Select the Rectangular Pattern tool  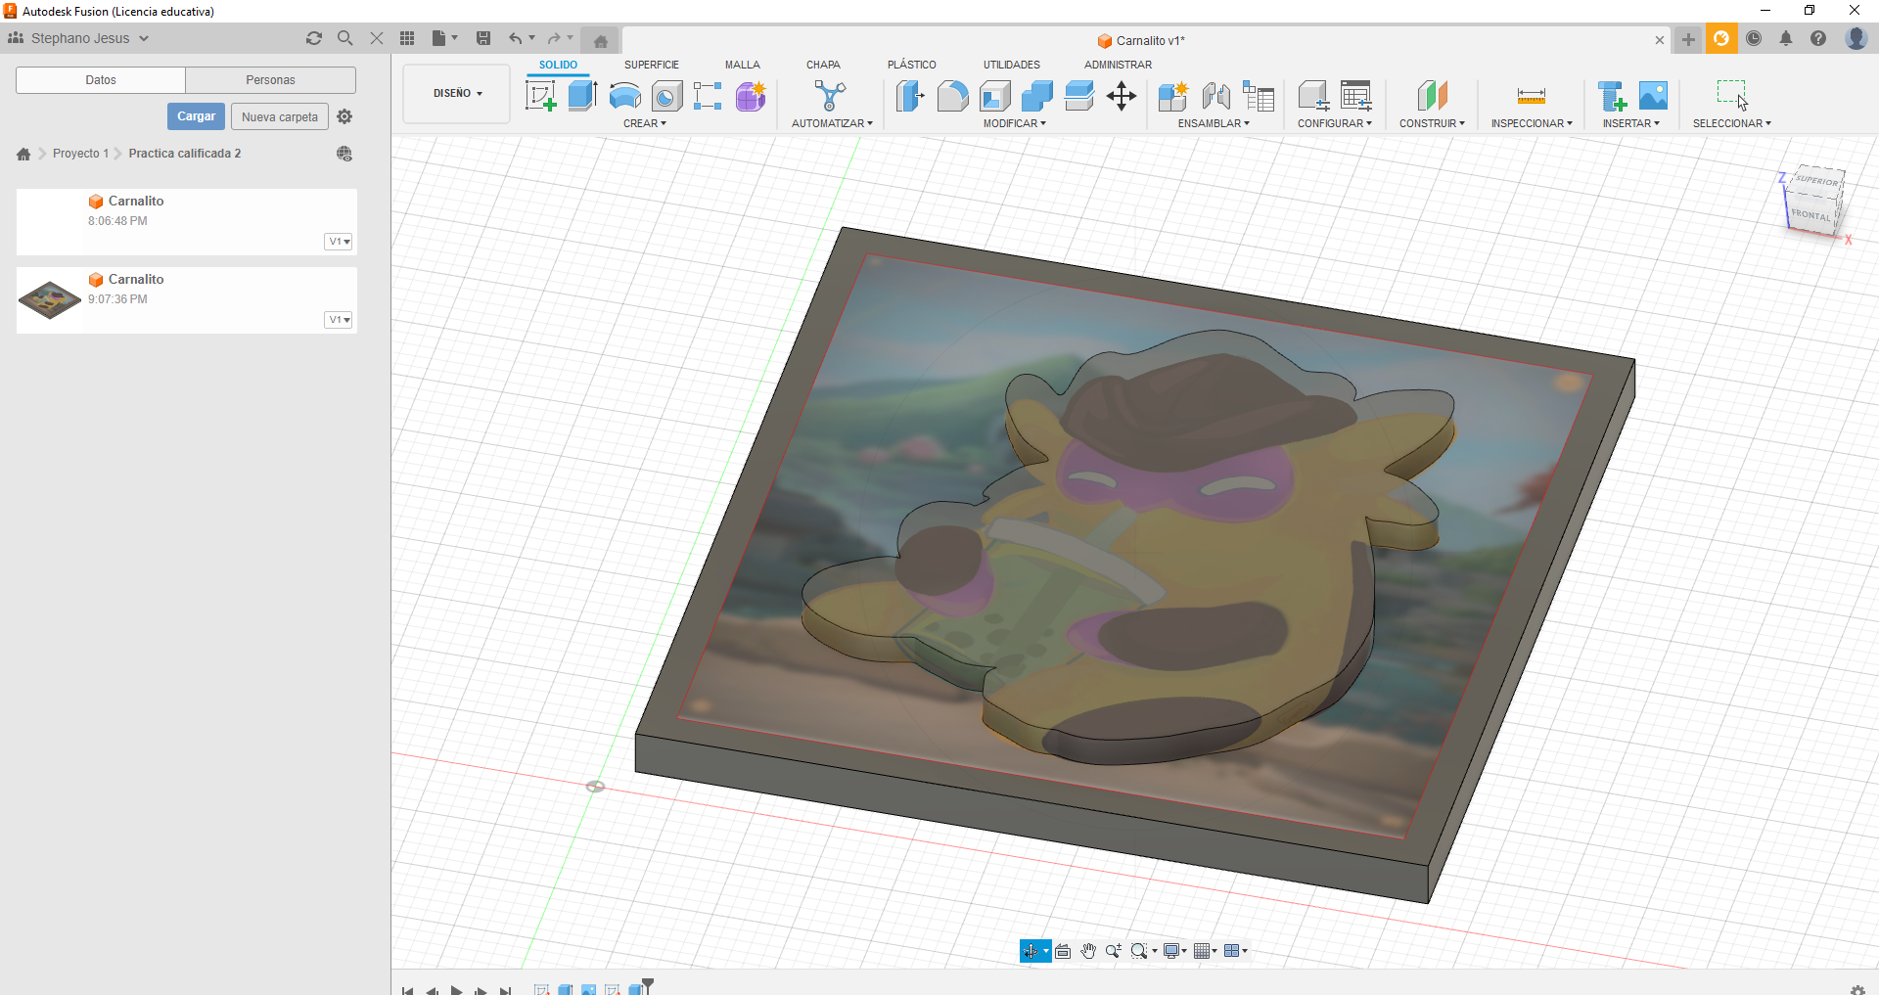[708, 96]
